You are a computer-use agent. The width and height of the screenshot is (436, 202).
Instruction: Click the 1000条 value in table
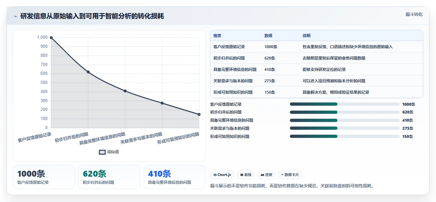coord(271,47)
